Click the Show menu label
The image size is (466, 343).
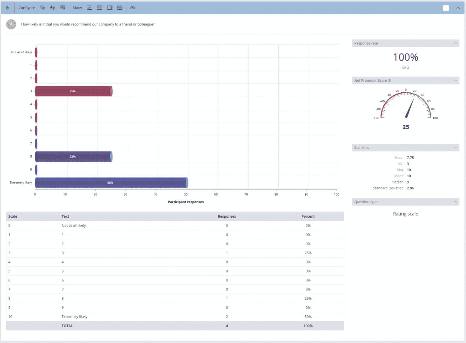(x=77, y=8)
